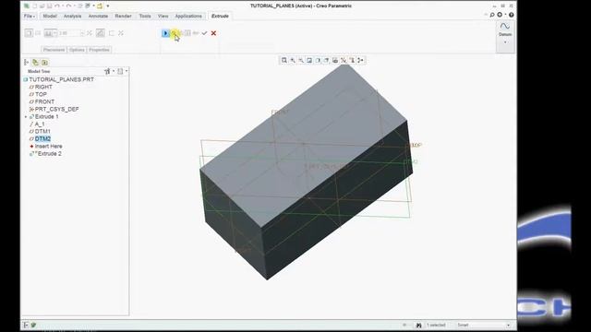Select the RIGHT datum plane in tree
The image size is (591, 332).
click(x=43, y=87)
